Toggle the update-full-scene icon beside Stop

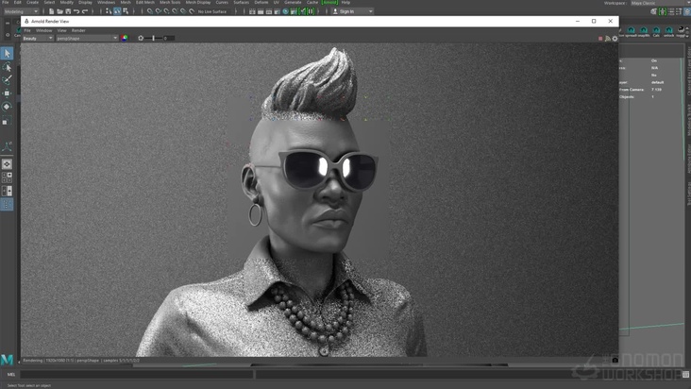pyautogui.click(x=608, y=39)
